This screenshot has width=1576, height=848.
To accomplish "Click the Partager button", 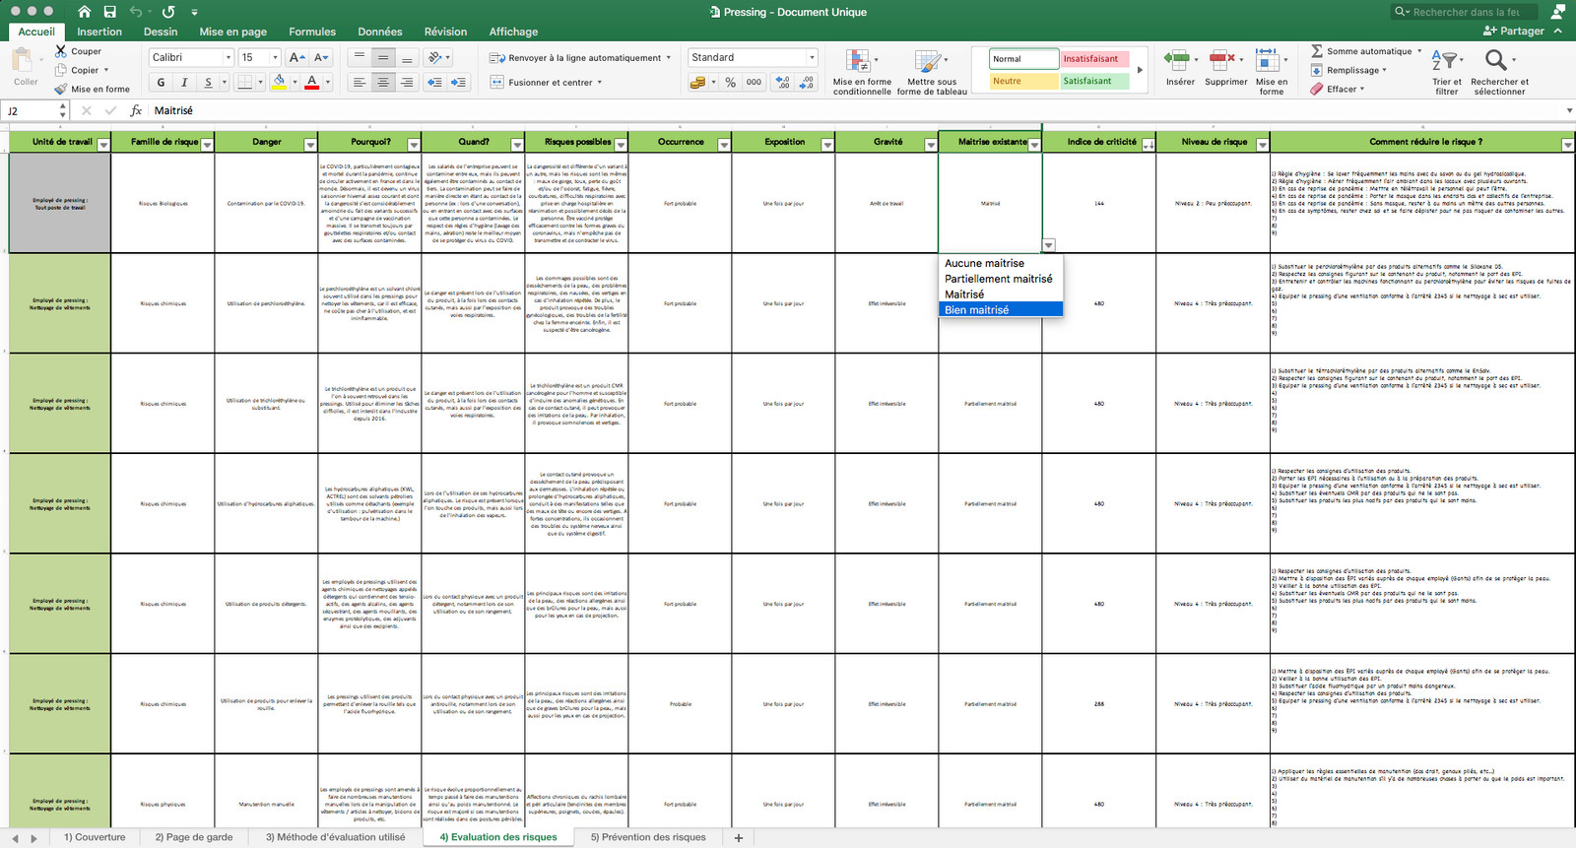I will 1515,32.
